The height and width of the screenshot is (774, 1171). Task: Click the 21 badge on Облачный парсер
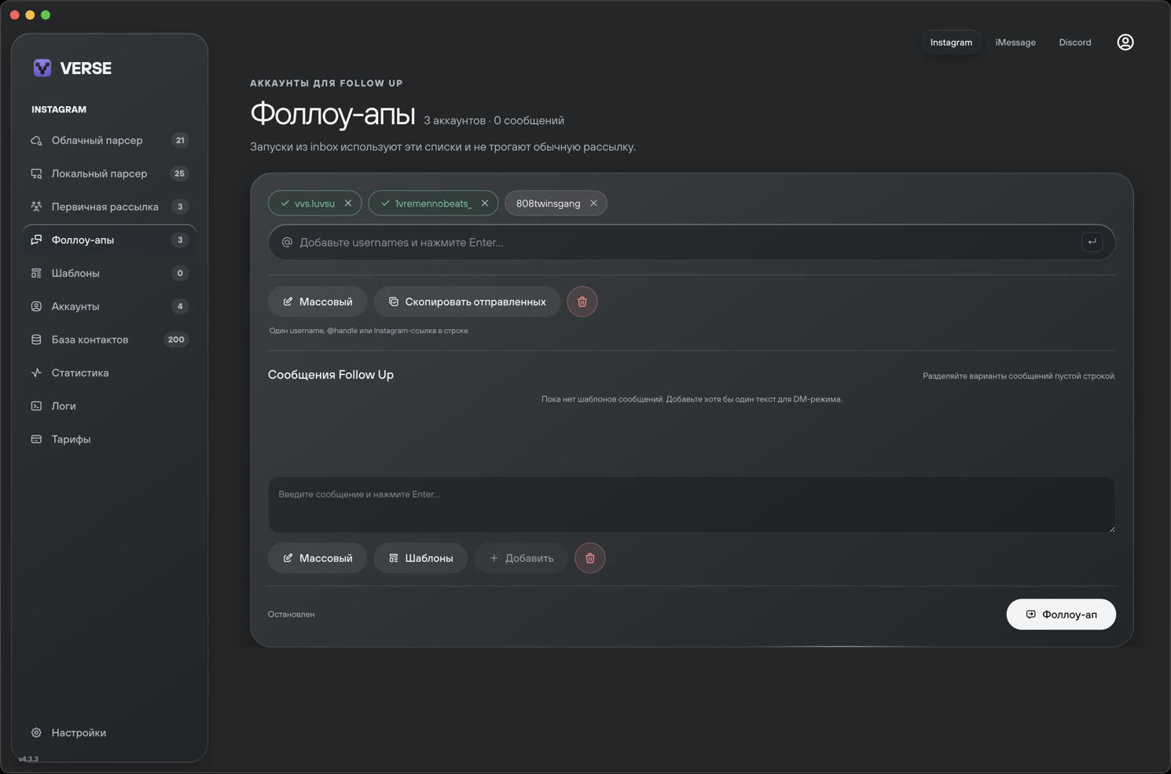(x=180, y=141)
